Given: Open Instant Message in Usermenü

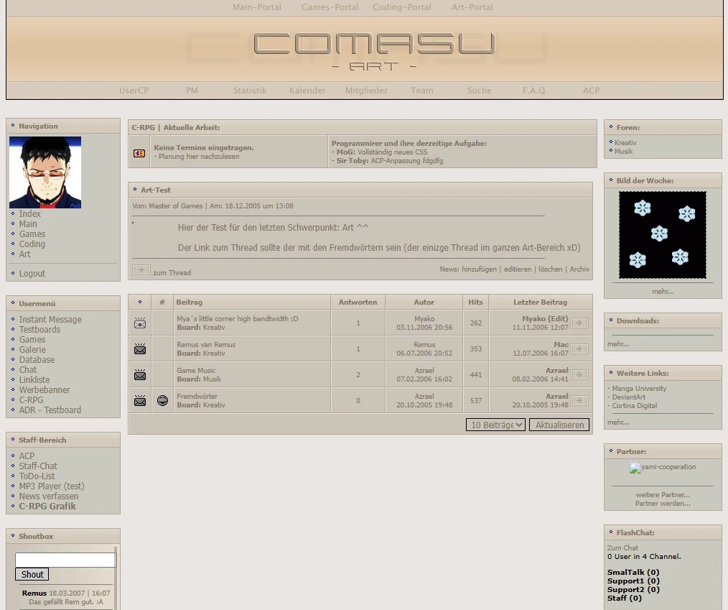Looking at the screenshot, I should 50,320.
